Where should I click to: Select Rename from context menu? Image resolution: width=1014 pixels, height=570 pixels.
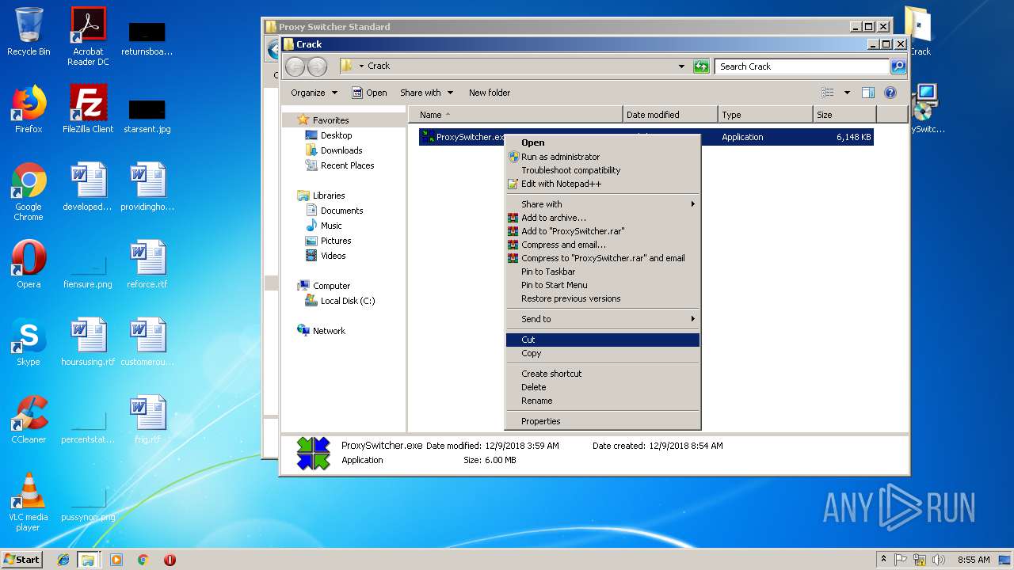603,401
